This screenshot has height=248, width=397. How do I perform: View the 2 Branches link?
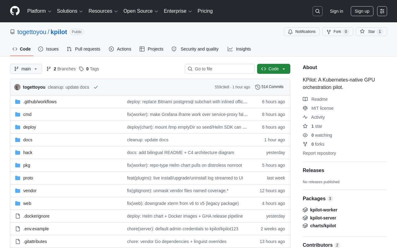tap(61, 69)
